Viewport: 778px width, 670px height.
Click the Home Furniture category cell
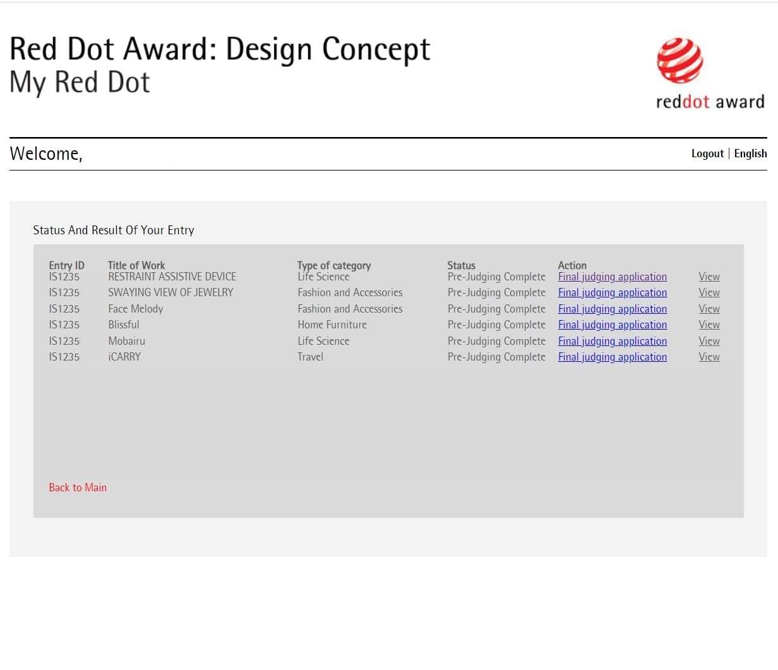[x=332, y=325]
